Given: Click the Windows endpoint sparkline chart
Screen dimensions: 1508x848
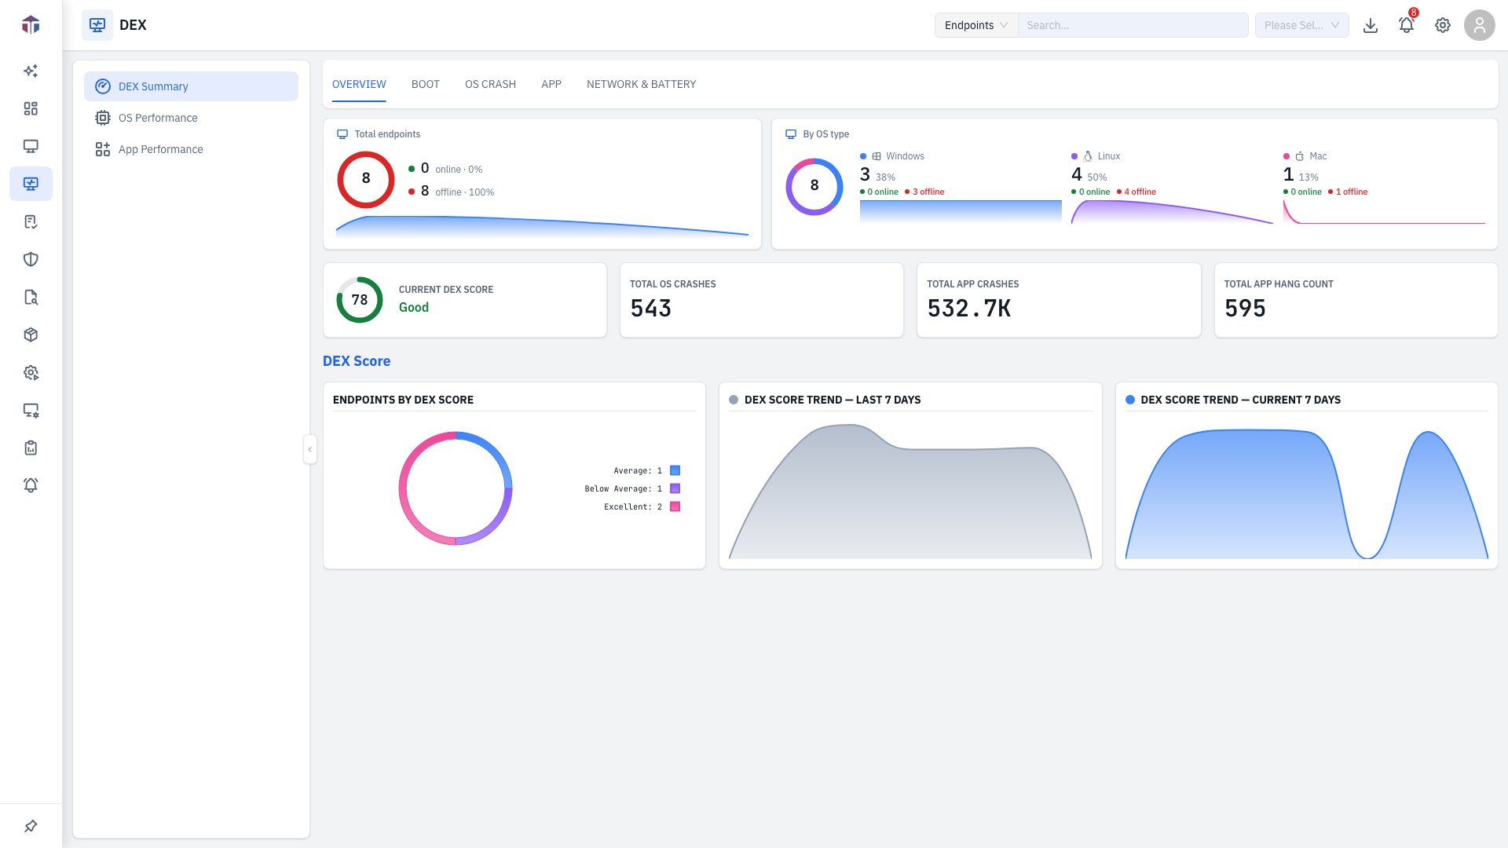Looking at the screenshot, I should [x=961, y=212].
